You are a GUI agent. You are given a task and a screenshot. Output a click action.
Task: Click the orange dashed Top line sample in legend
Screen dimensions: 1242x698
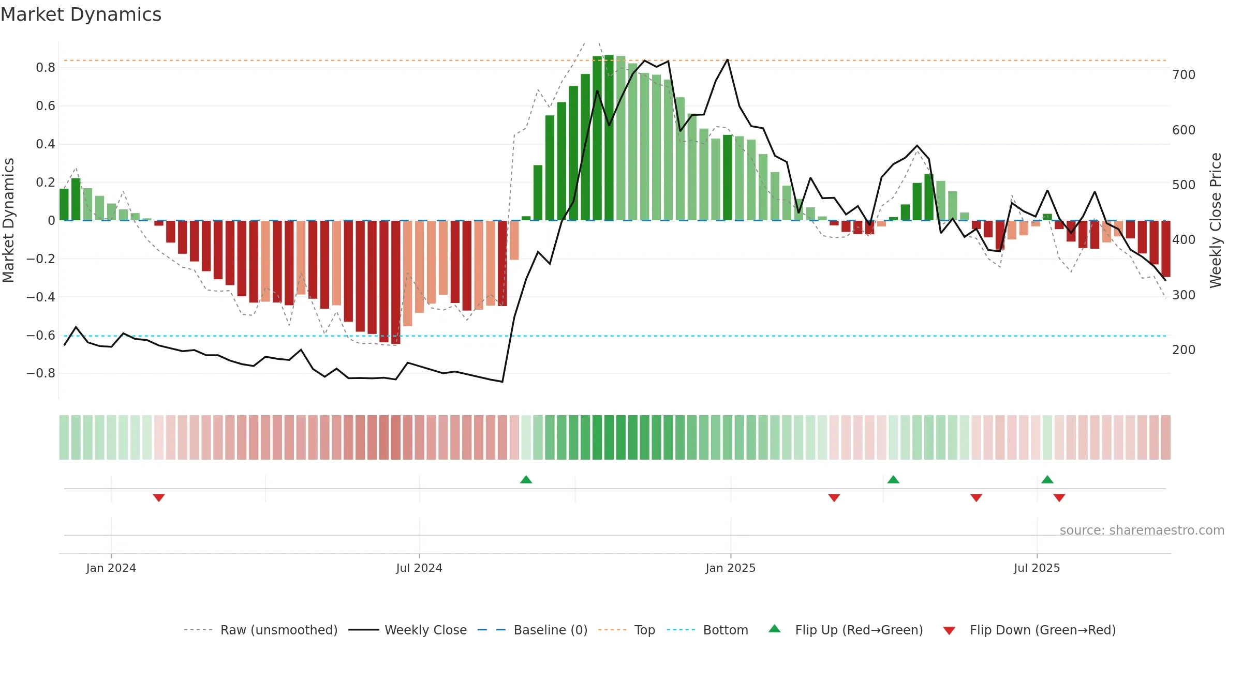click(612, 630)
